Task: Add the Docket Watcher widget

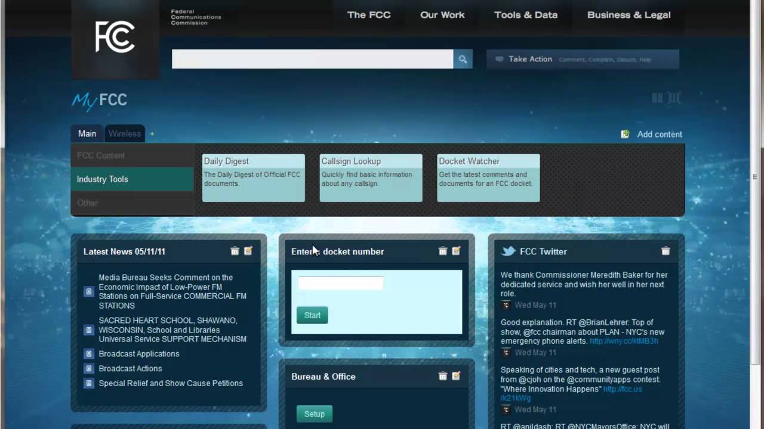Action: [x=488, y=178]
